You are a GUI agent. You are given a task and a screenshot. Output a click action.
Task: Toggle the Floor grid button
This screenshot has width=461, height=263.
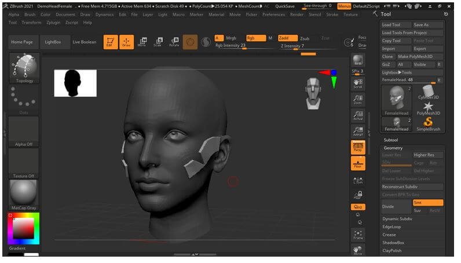click(x=358, y=163)
